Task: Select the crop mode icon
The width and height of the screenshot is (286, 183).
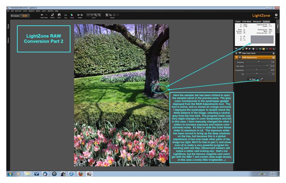Action: (111, 15)
